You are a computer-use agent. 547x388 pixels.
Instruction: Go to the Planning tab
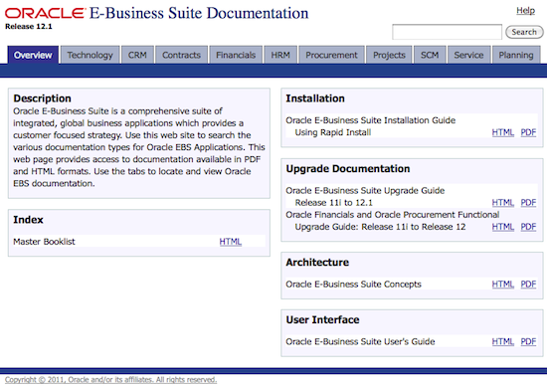click(516, 55)
